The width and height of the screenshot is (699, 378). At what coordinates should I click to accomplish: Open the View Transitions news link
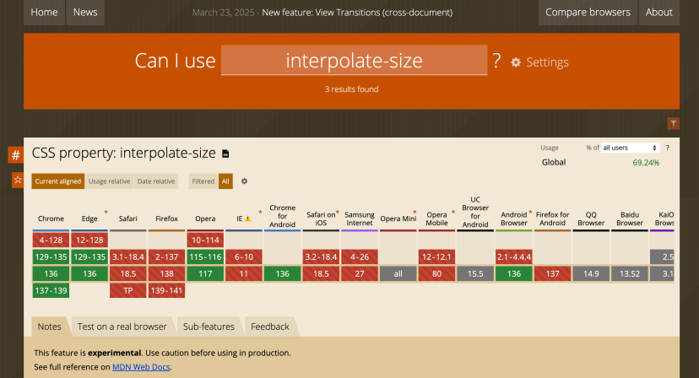pyautogui.click(x=357, y=13)
